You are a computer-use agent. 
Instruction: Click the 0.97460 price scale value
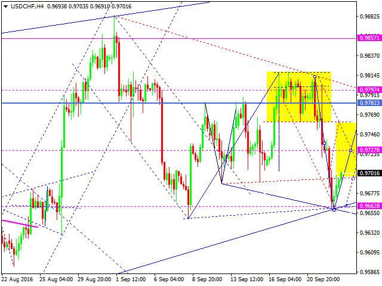[369, 134]
